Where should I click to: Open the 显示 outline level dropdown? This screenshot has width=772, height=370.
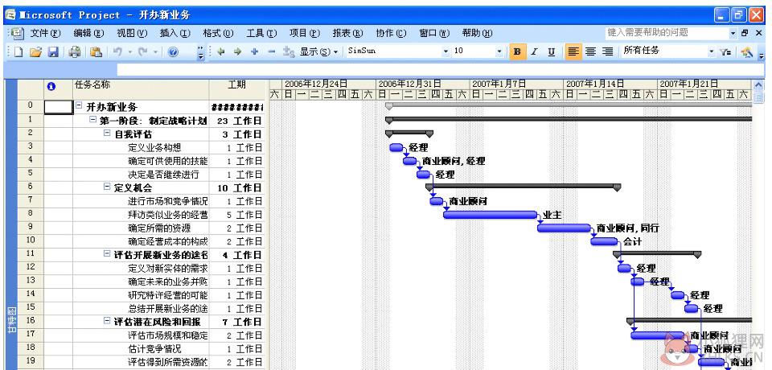[319, 51]
